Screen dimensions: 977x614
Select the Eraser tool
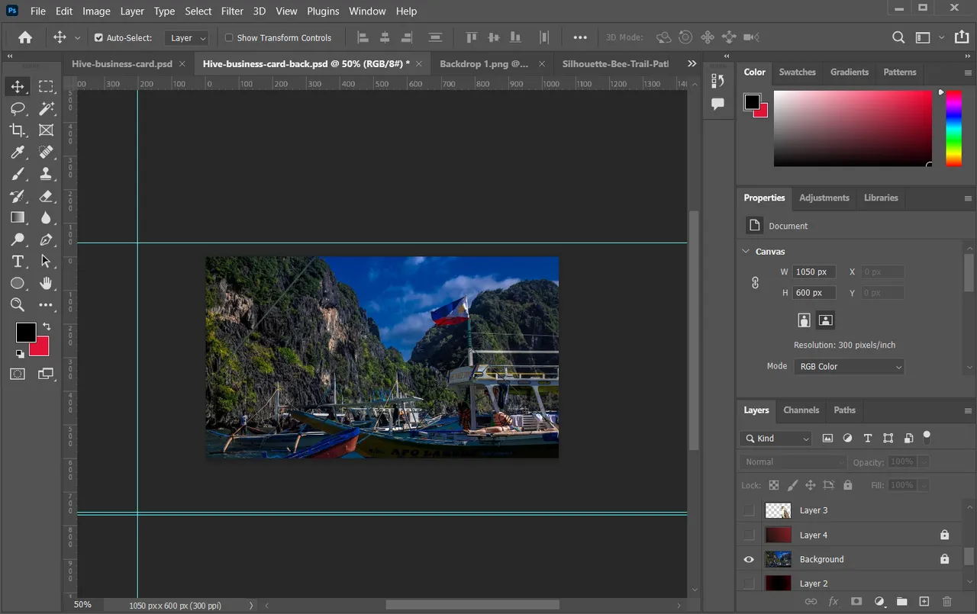click(46, 196)
